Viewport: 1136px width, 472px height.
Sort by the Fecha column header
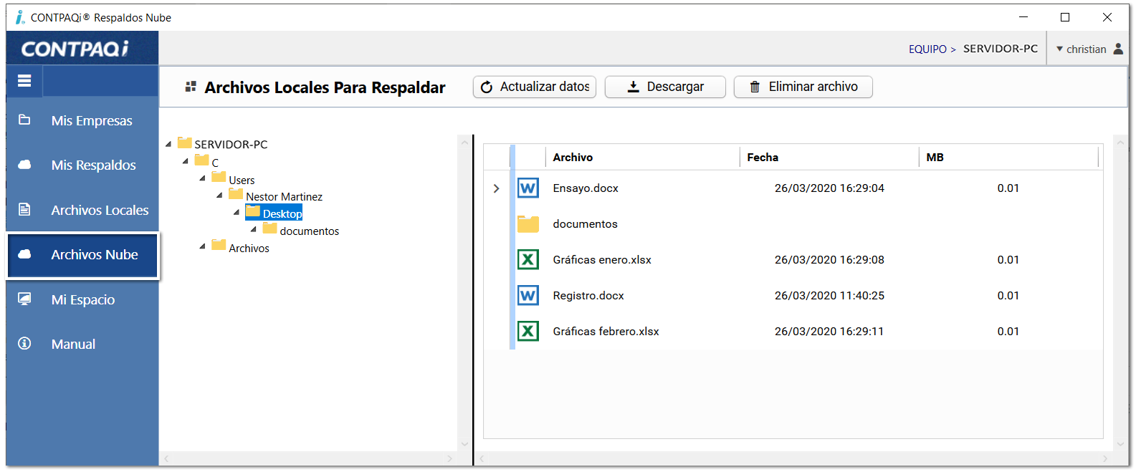pyautogui.click(x=763, y=157)
